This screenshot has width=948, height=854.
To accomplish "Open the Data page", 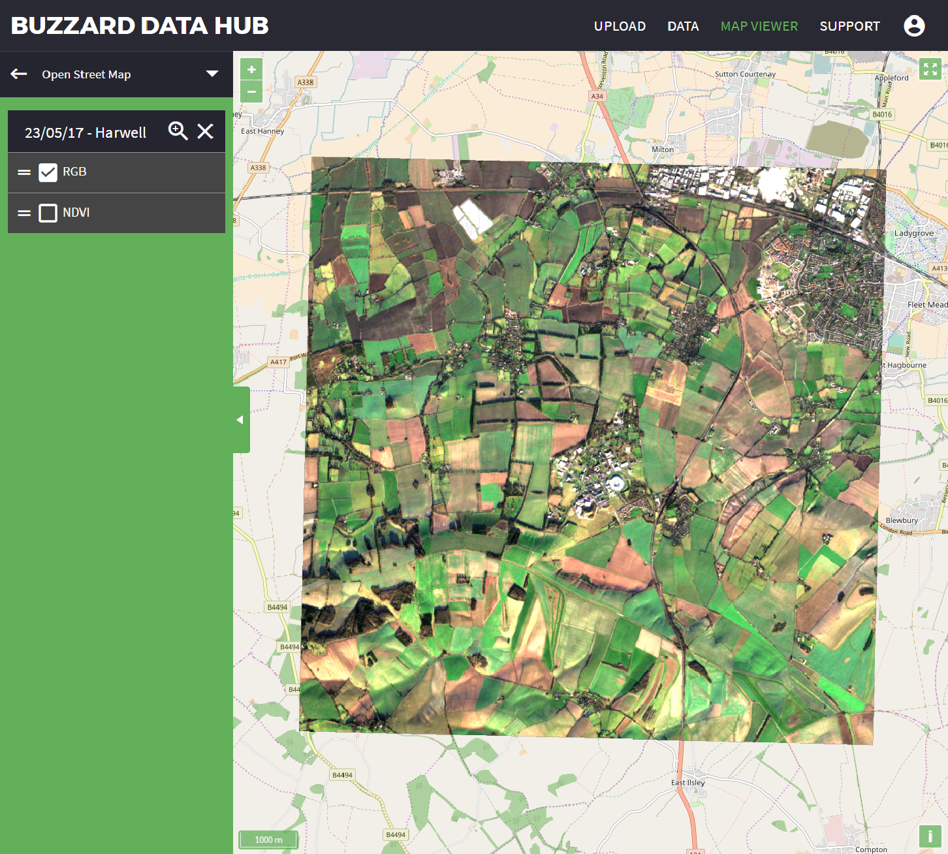I will pyautogui.click(x=683, y=26).
